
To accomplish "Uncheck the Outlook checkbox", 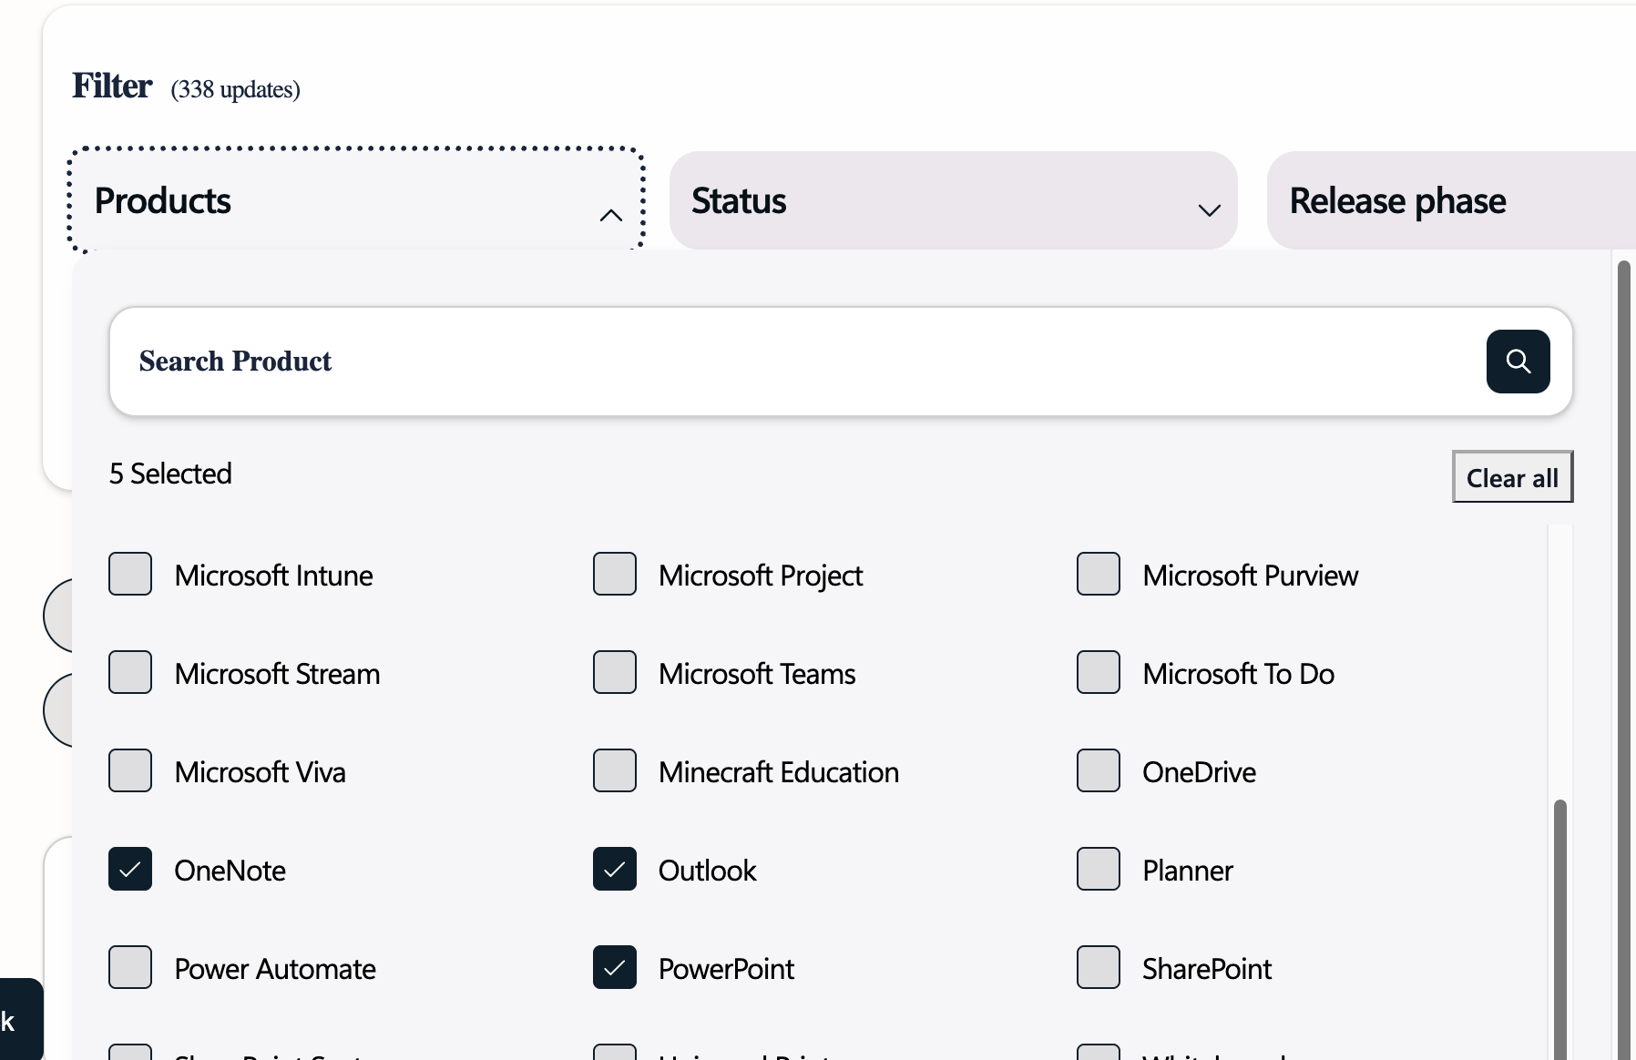I will click(x=615, y=870).
